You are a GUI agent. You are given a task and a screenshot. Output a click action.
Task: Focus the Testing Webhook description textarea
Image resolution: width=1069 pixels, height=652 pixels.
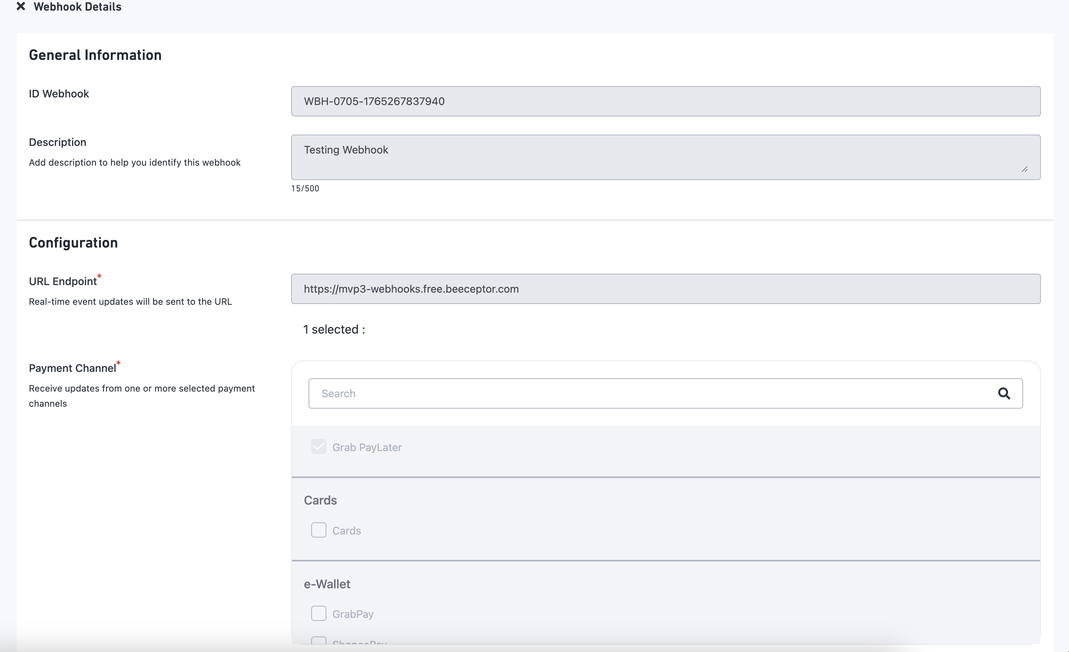665,157
